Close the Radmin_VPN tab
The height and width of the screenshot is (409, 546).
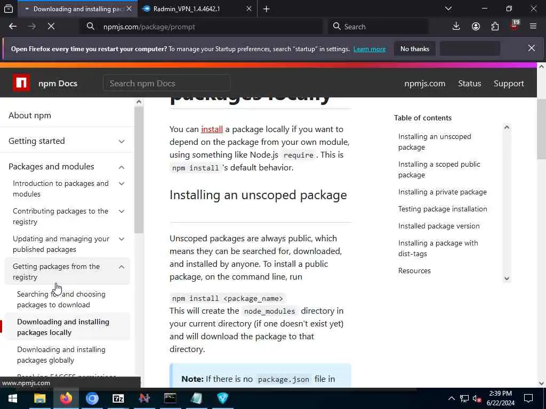(x=248, y=9)
